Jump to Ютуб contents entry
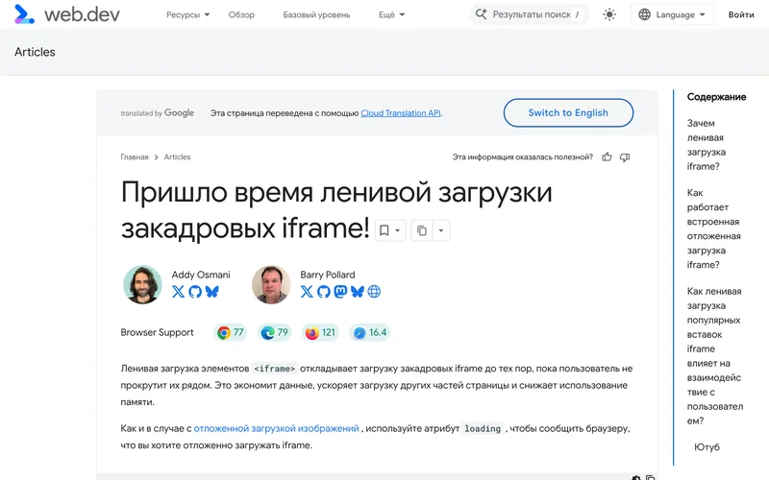This screenshot has width=769, height=480. (707, 447)
